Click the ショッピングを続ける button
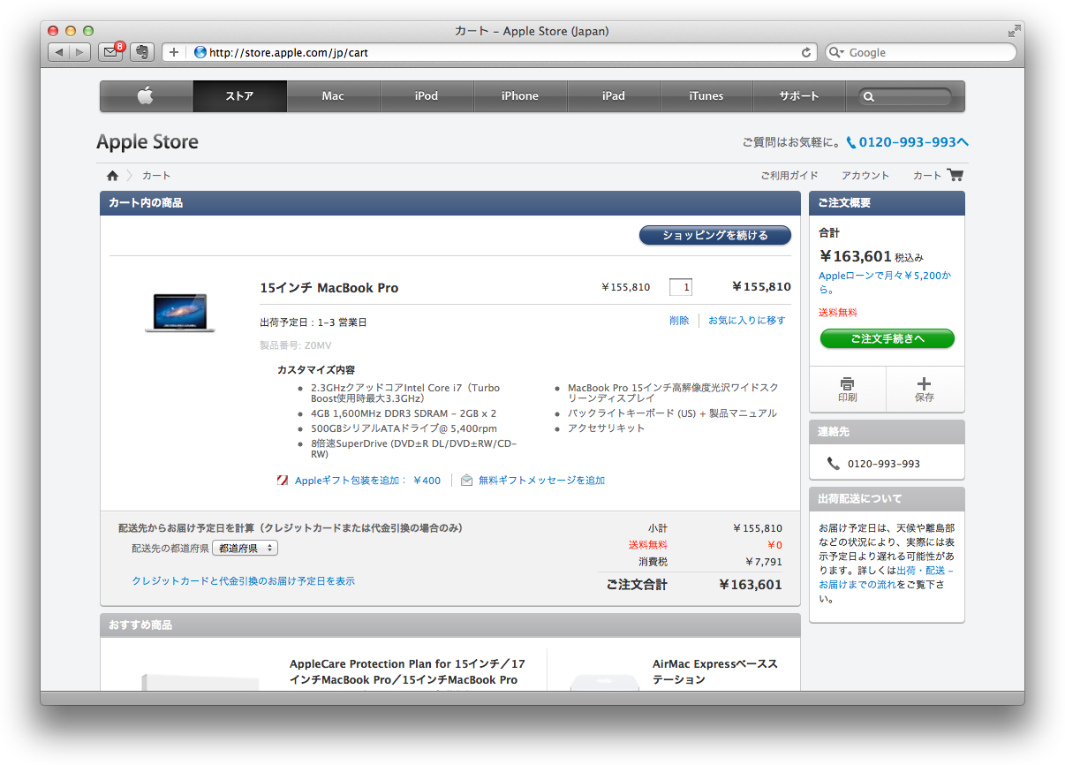This screenshot has width=1065, height=765. click(715, 236)
